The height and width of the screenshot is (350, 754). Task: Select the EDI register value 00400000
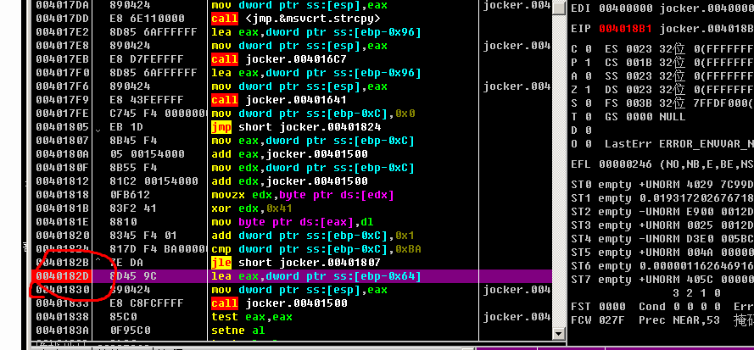tap(626, 8)
